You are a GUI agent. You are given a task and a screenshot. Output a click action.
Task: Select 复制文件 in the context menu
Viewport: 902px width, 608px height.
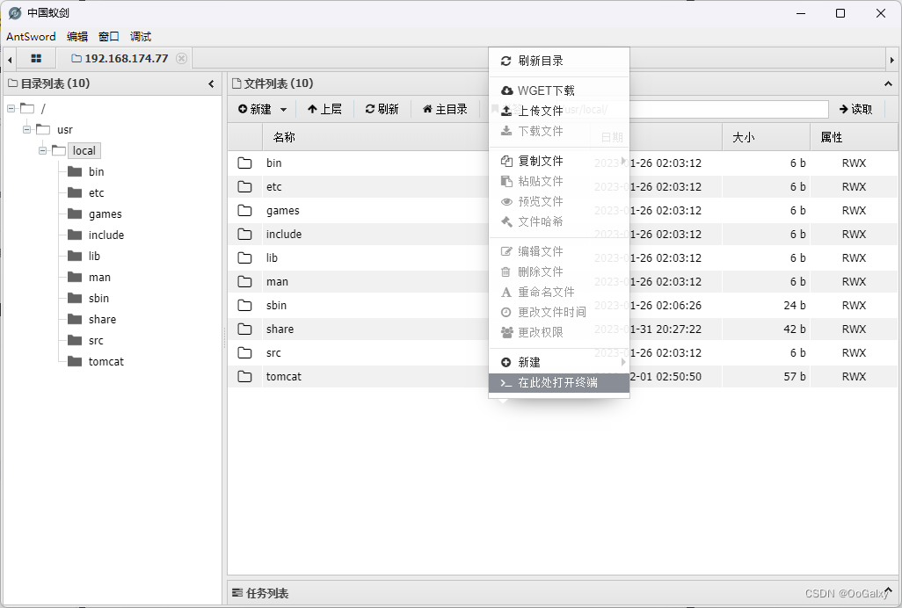coord(558,161)
